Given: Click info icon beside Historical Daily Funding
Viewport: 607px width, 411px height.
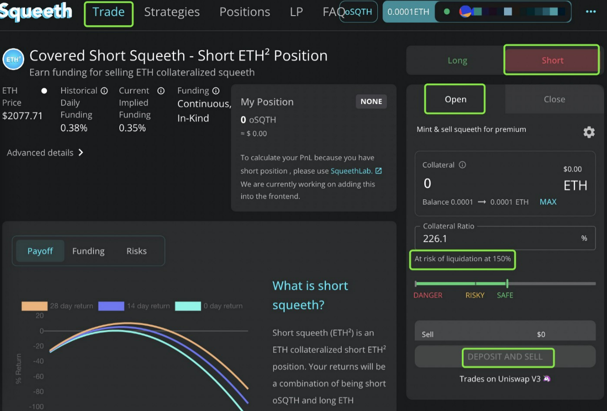Looking at the screenshot, I should pyautogui.click(x=104, y=91).
